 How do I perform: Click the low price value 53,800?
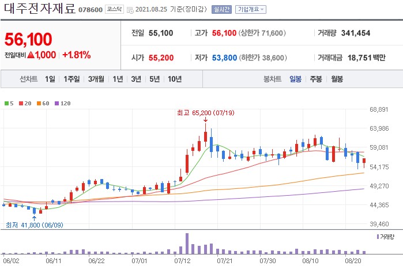coord(224,58)
